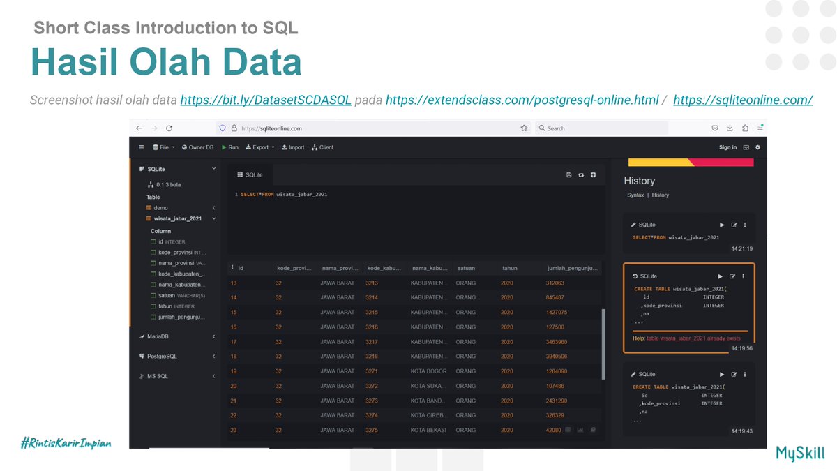Image resolution: width=837 pixels, height=471 pixels.
Task: Click the swap icon in the editor tab bar
Action: click(x=581, y=174)
